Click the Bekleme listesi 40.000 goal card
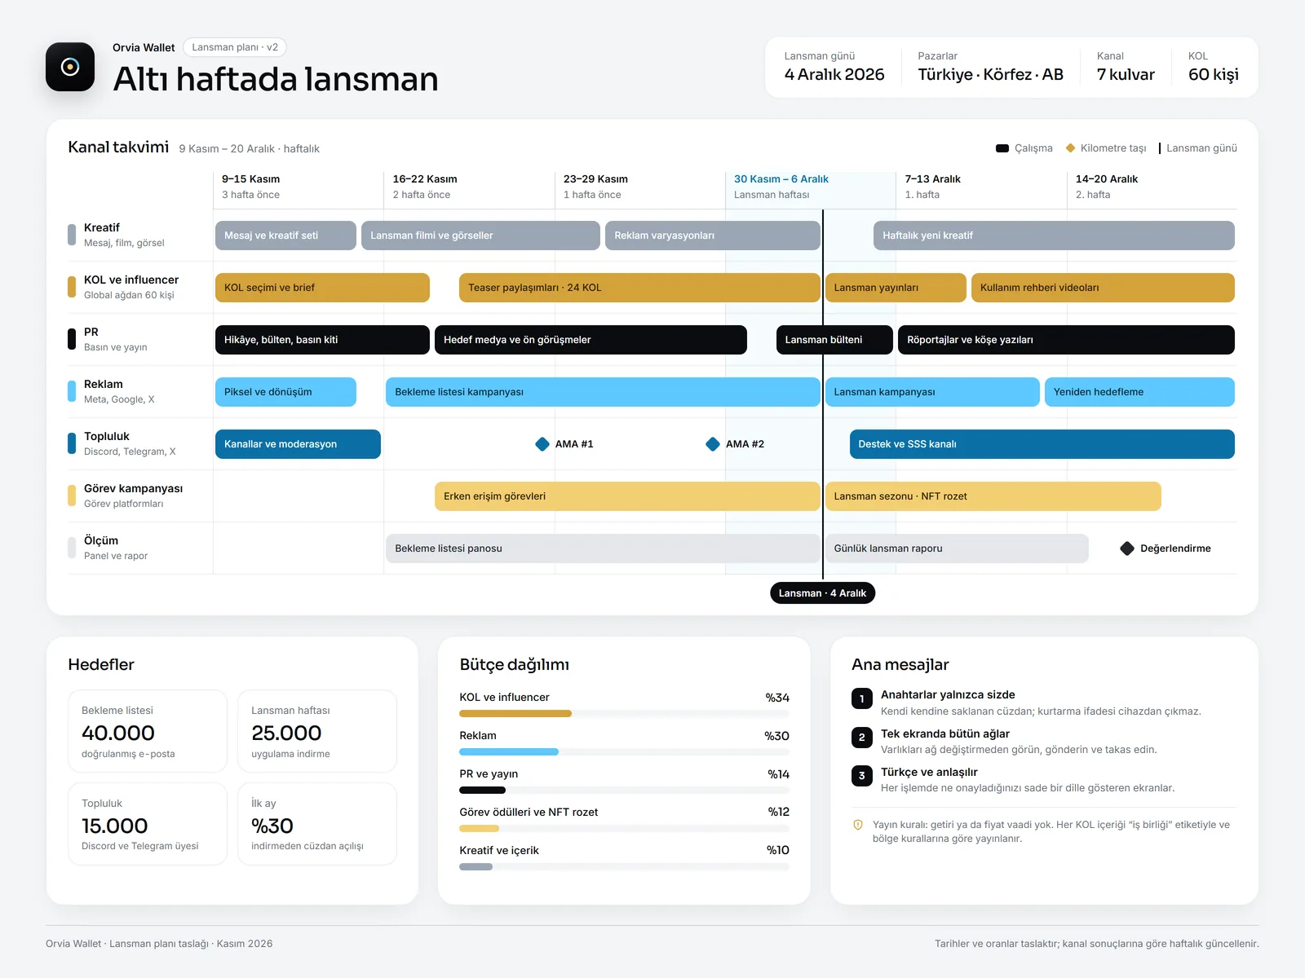The image size is (1305, 978). 148,731
